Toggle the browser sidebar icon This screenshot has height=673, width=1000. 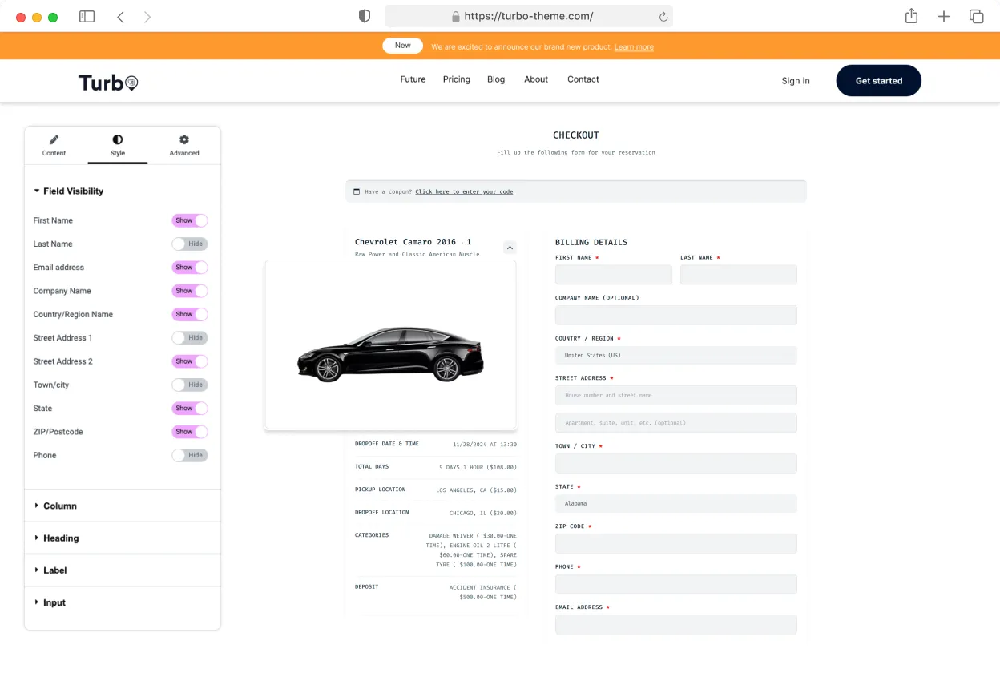pos(87,17)
